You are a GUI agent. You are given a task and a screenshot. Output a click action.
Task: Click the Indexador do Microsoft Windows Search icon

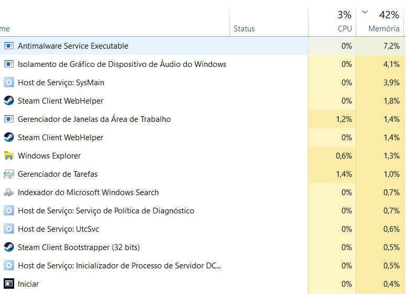9,193
